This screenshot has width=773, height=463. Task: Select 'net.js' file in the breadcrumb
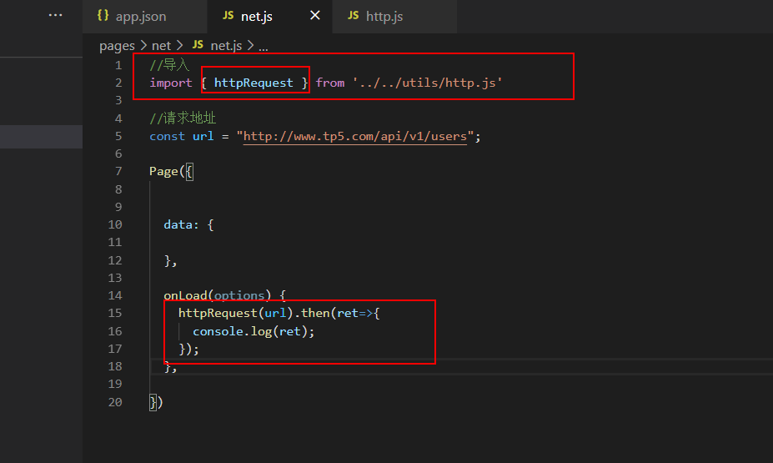226,46
